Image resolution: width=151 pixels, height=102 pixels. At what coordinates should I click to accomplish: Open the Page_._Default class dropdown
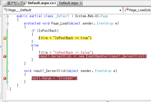click(x=120, y=10)
